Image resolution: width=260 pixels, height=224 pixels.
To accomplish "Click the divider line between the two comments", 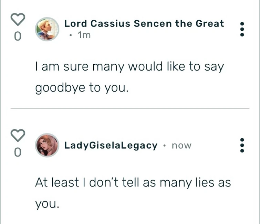I will tap(129, 108).
